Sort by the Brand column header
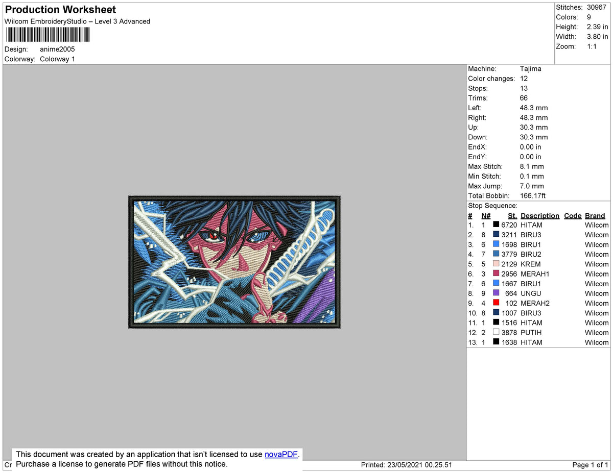 [595, 215]
